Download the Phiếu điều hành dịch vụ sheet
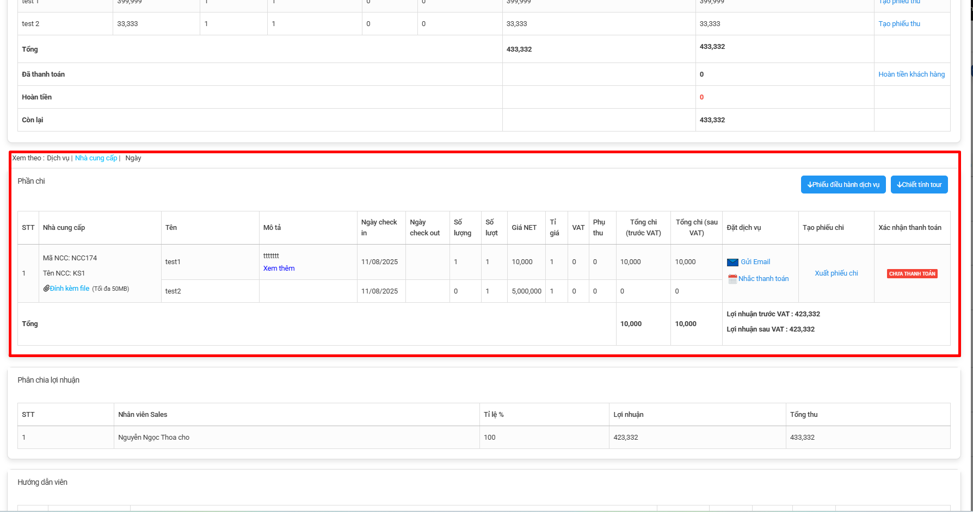The height and width of the screenshot is (512, 973). tap(843, 185)
